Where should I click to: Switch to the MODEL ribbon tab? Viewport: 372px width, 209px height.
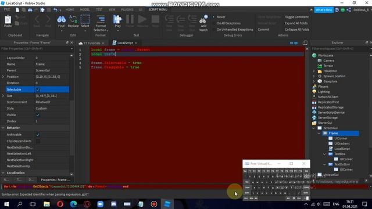pyautogui.click(x=85, y=10)
